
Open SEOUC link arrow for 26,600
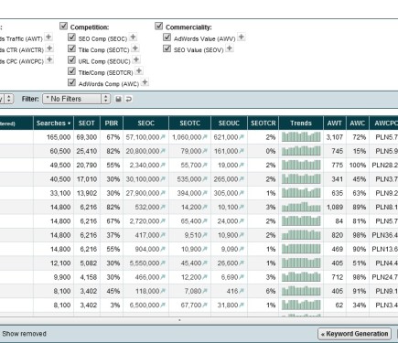click(x=242, y=263)
